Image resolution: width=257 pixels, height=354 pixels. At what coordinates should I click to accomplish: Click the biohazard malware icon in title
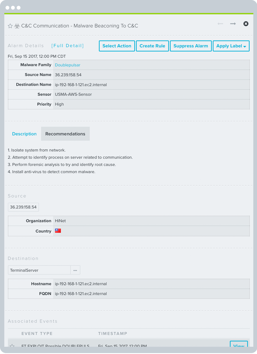pyautogui.click(x=17, y=26)
